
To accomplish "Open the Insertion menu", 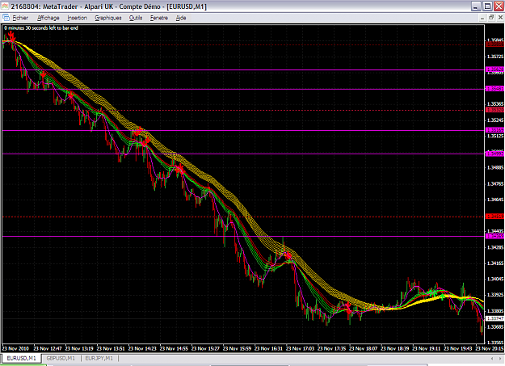I will click(x=78, y=18).
